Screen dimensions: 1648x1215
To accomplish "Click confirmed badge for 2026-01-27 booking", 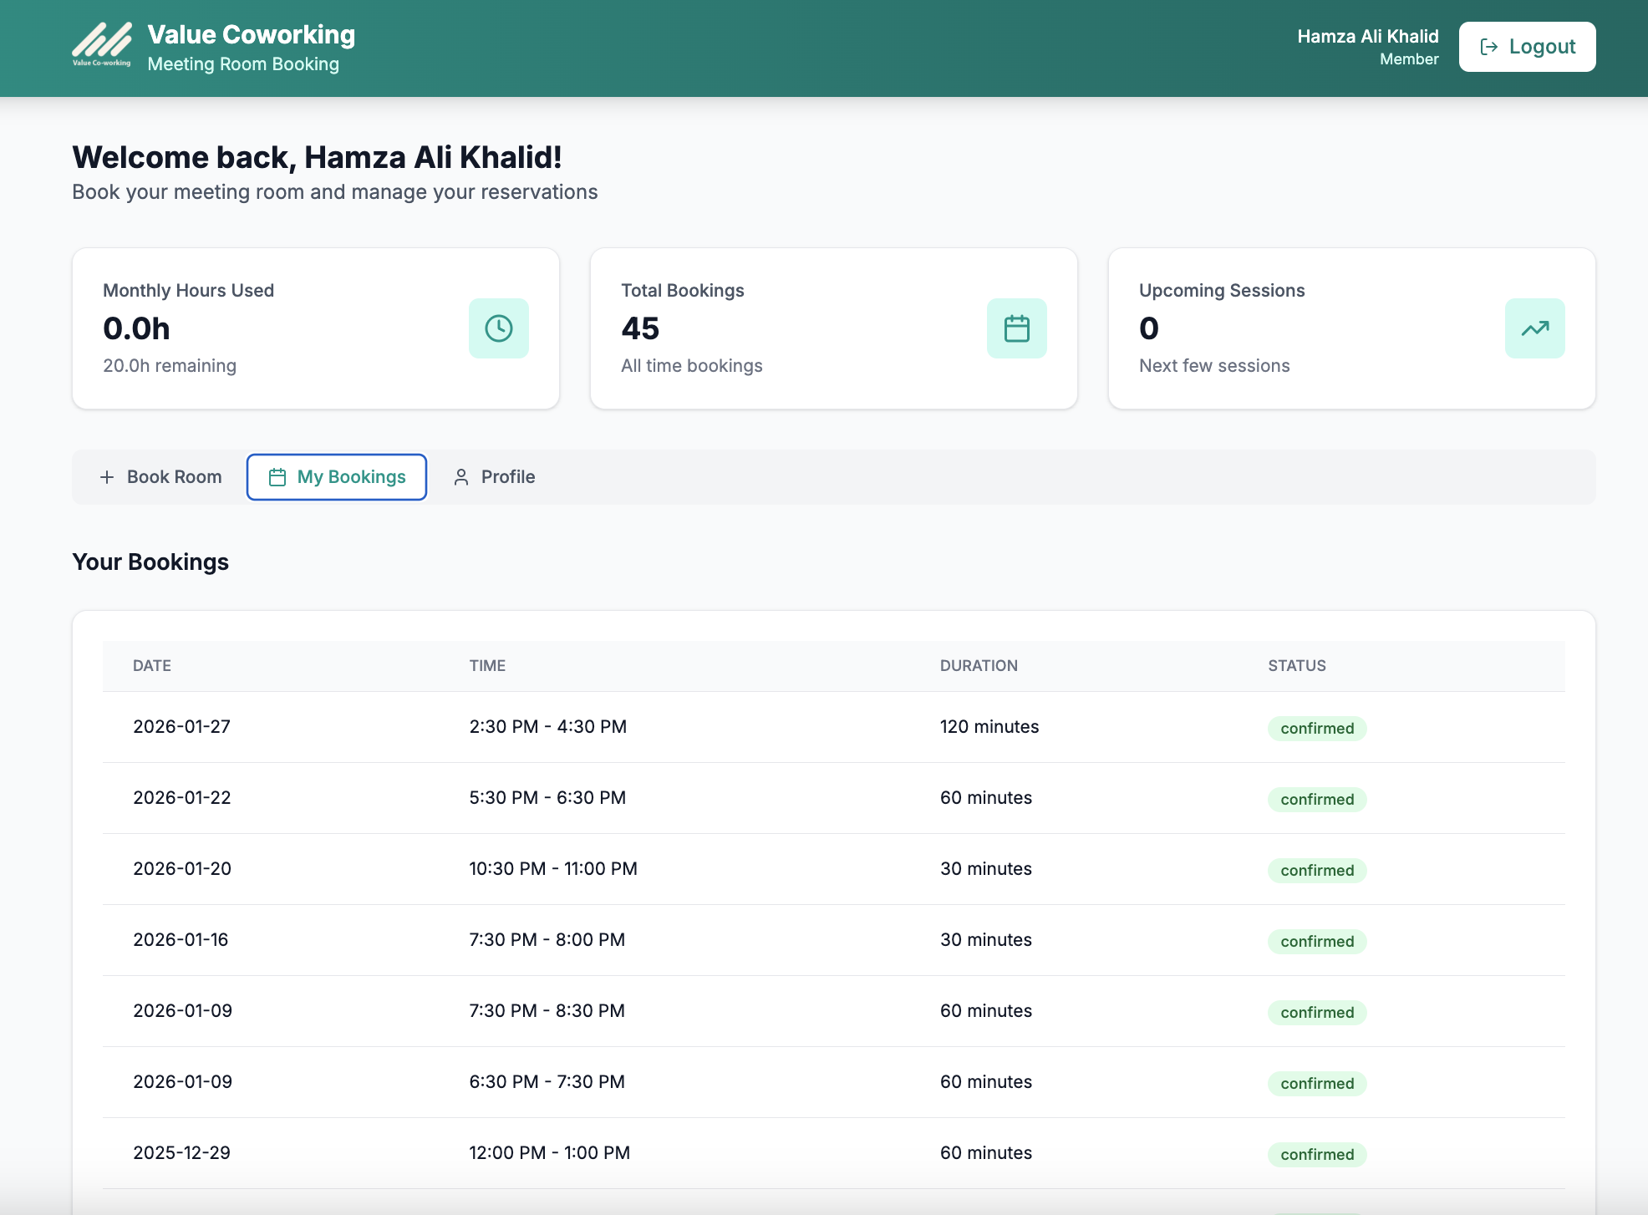I will coord(1316,728).
